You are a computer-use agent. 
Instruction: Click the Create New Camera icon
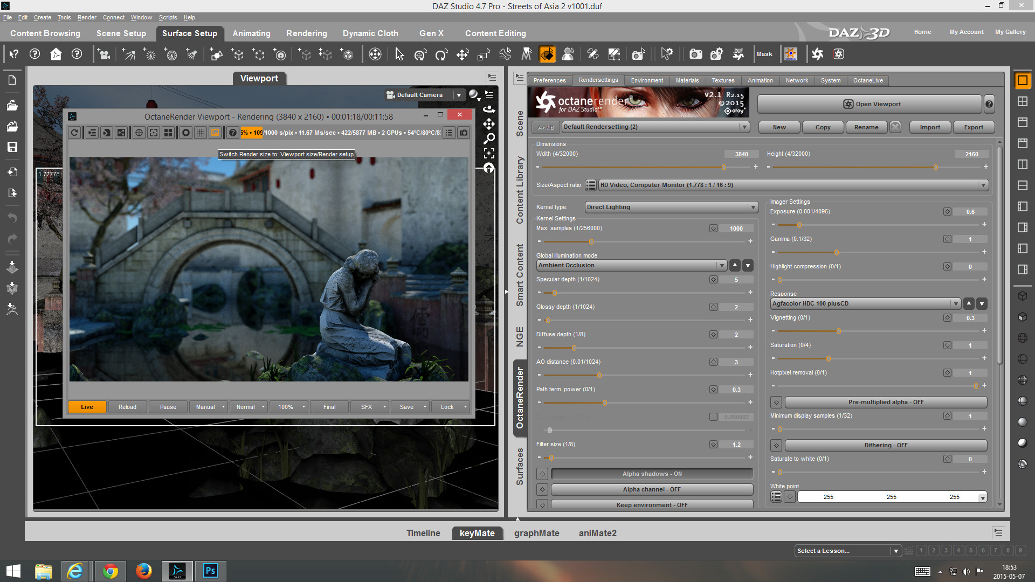pos(104,54)
